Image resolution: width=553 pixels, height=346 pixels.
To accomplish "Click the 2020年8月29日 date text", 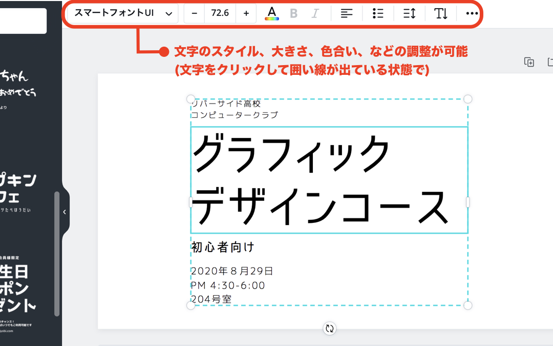I will 232,271.
